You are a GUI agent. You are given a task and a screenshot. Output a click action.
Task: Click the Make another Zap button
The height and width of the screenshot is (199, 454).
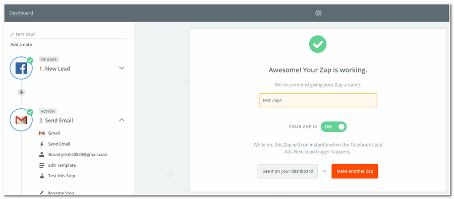tap(355, 171)
